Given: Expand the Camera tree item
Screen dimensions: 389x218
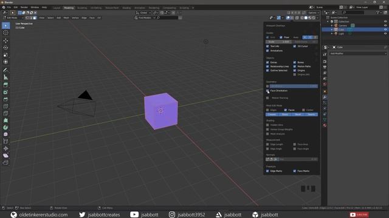Looking at the screenshot, I should pyautogui.click(x=332, y=25).
